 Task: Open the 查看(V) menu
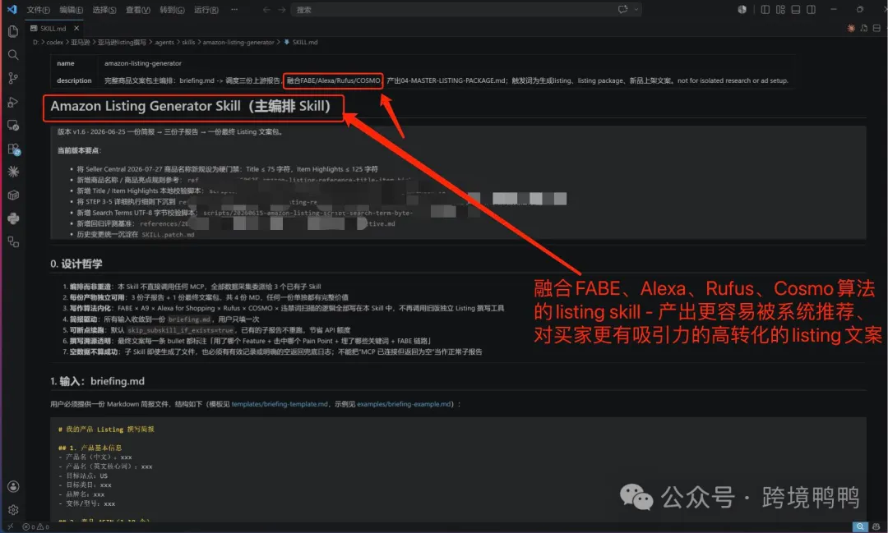[137, 10]
